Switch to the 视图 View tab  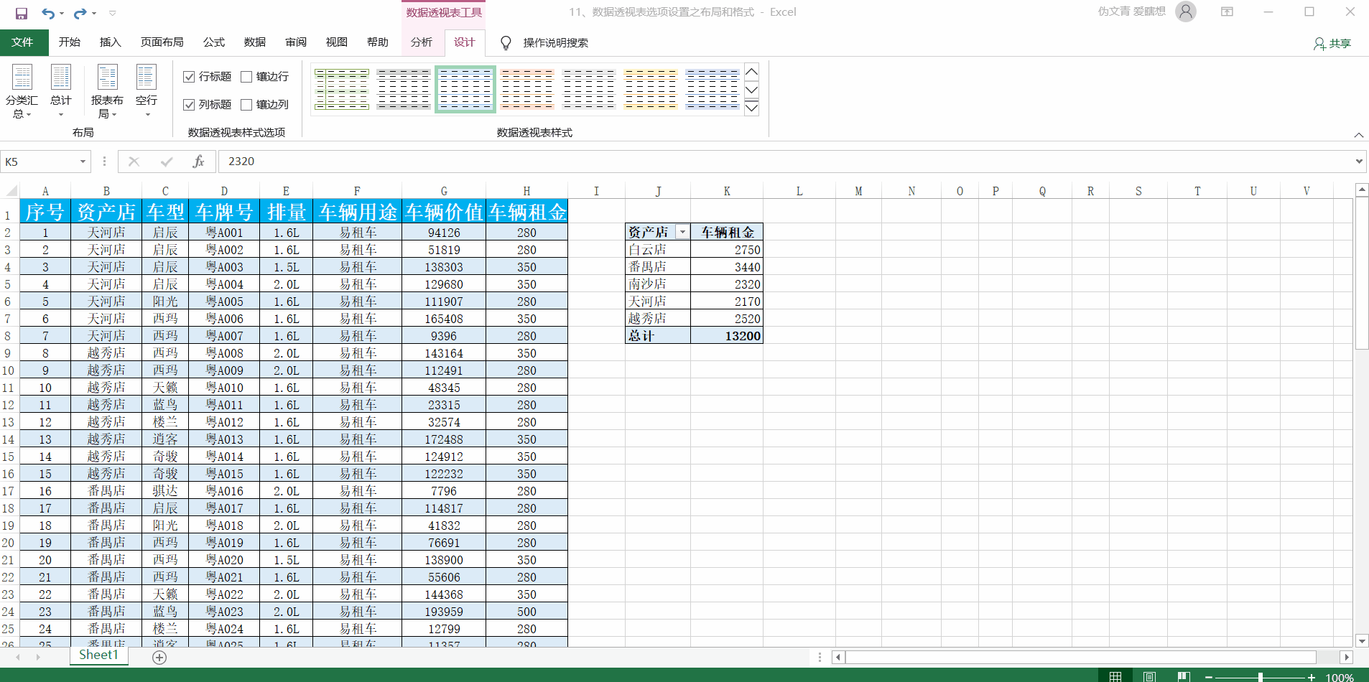337,42
